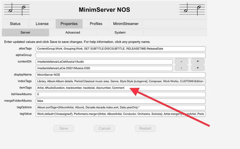Screen dimensions: 240x149
Task: Select the Advanced properties sub-tab
Action: pos(73,32)
